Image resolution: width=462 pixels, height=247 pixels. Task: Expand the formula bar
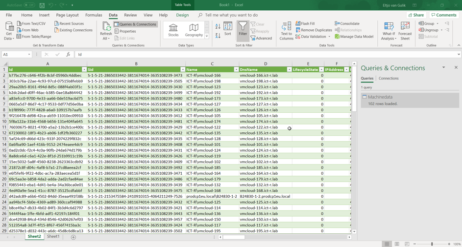459,54
